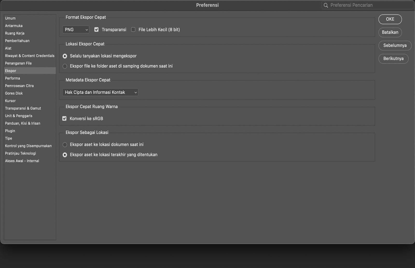Open Transparansi & Gamut settings
The image size is (415, 268).
[x=23, y=108]
